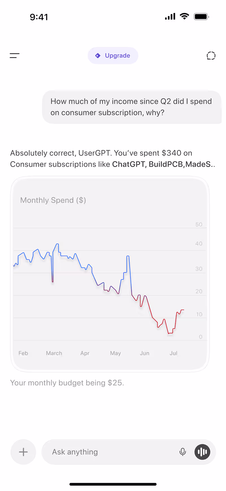Tap the battery status icon

(201, 17)
